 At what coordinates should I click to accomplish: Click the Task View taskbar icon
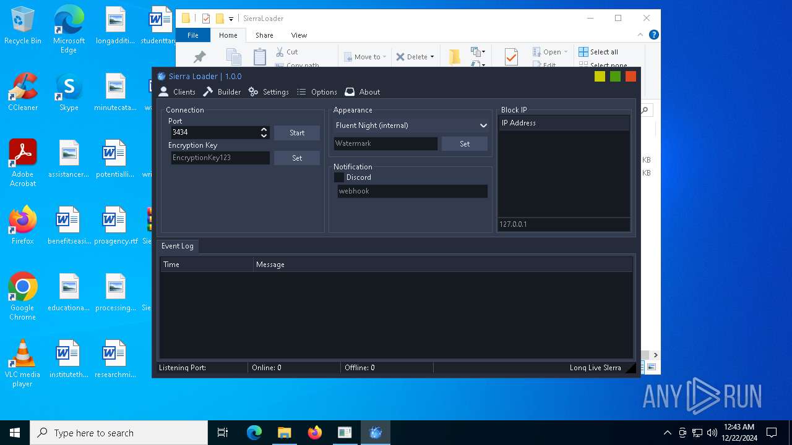223,433
